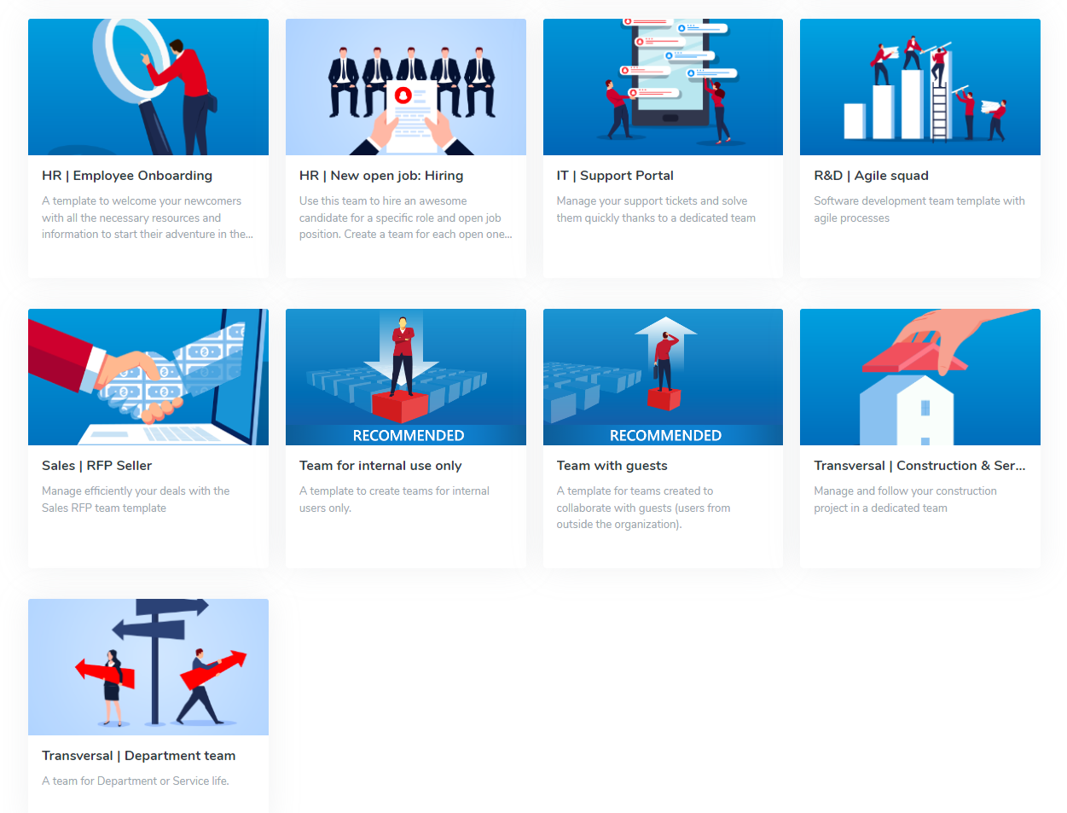Click the 'Sales | RFP Seller' title
The height and width of the screenshot is (813, 1067).
(x=97, y=466)
